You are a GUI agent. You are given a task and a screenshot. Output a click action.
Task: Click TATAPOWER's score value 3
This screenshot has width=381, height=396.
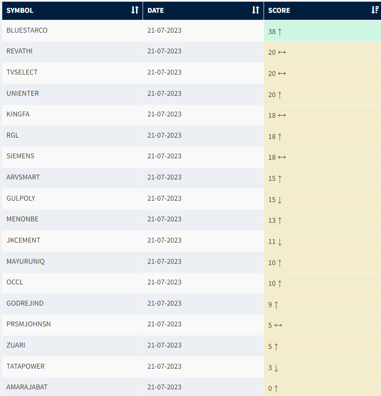(x=270, y=368)
